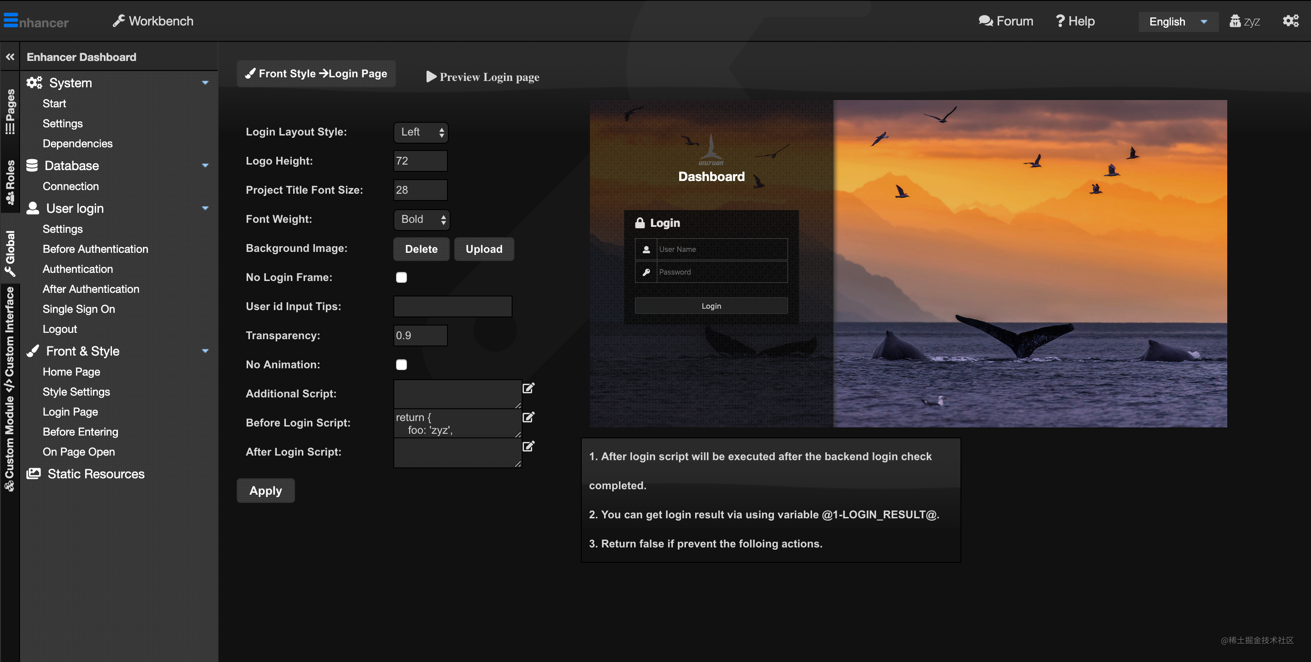Click the zyz user account
Image resolution: width=1311 pixels, height=662 pixels.
coord(1245,21)
